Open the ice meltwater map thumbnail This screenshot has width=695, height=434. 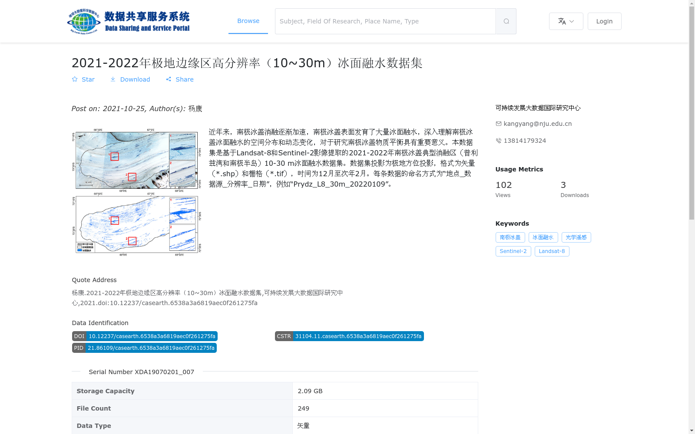click(x=136, y=192)
